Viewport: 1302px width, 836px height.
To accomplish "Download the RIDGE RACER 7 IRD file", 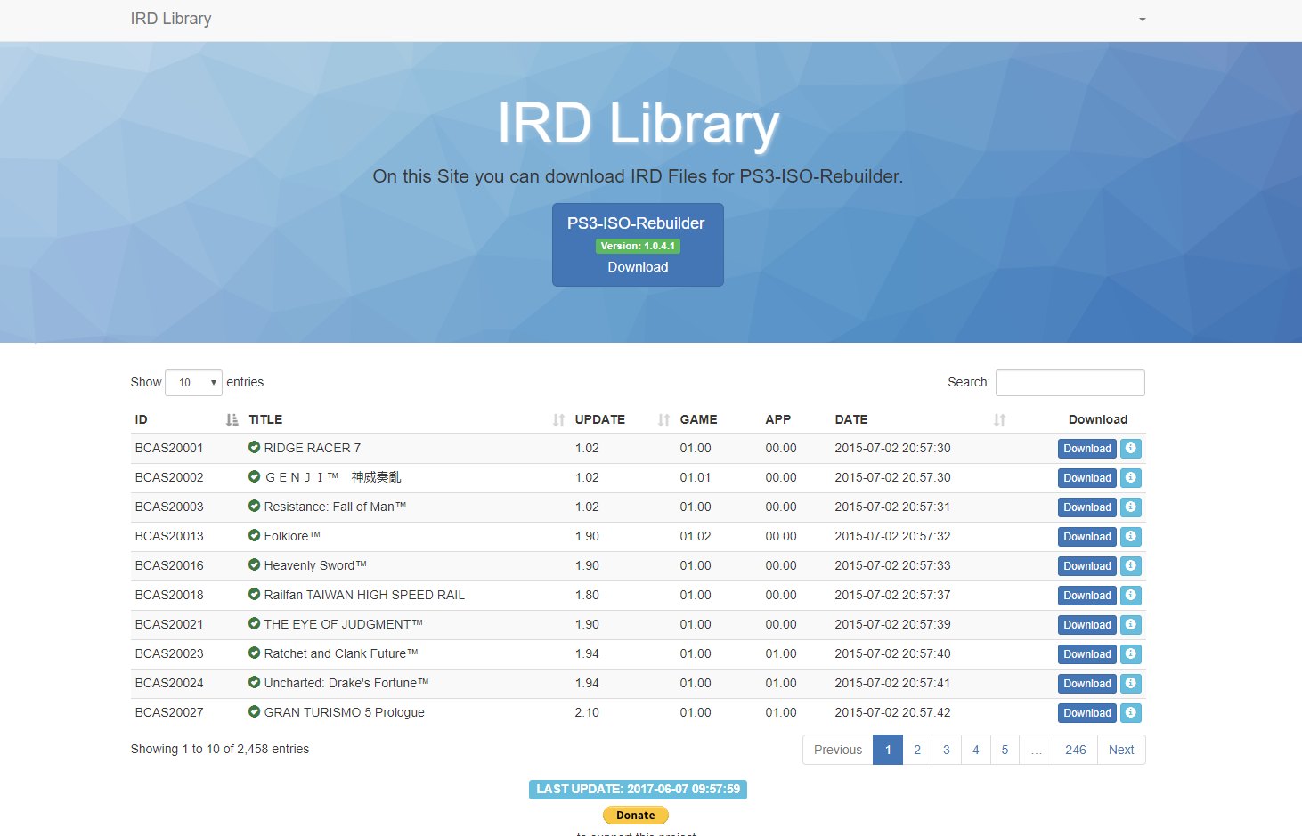I will [1087, 449].
